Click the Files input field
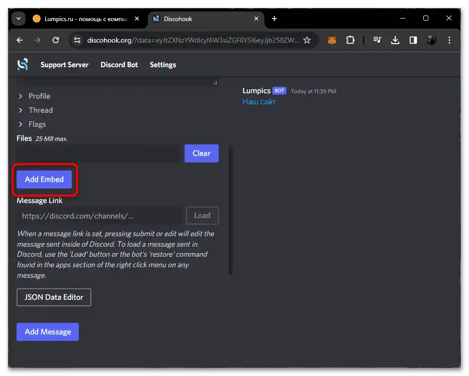Screen dimensions: 469x376 click(99, 153)
